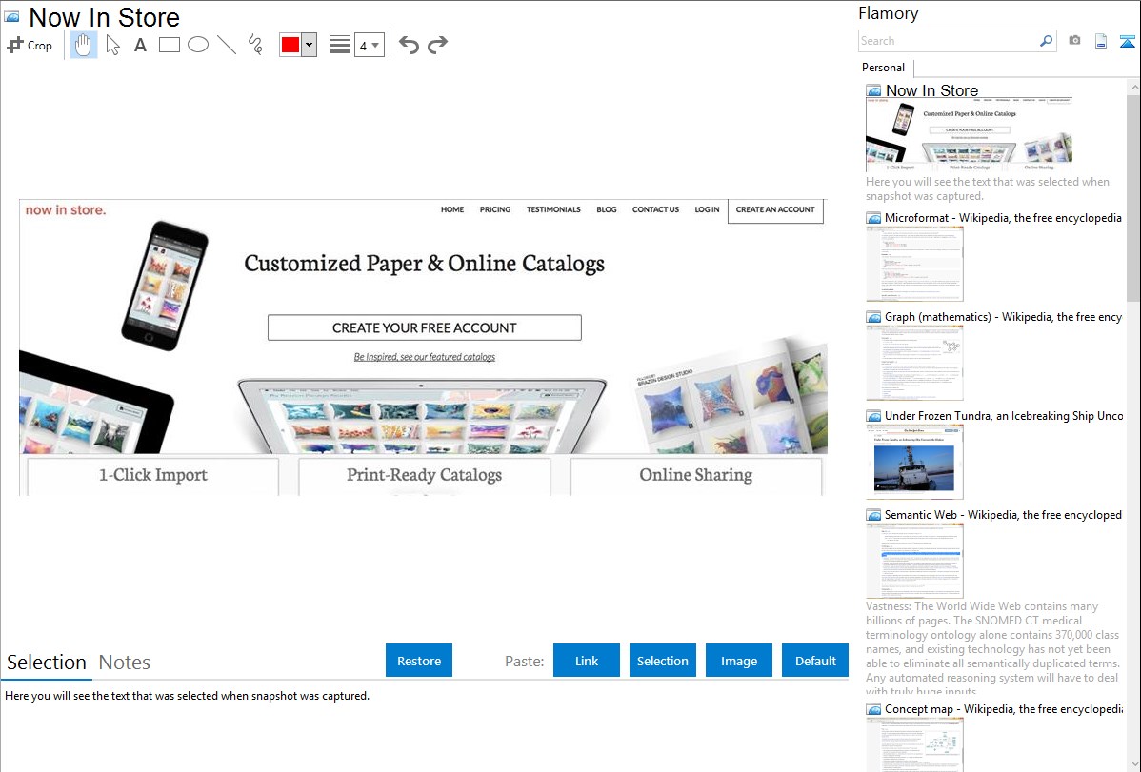The width and height of the screenshot is (1141, 772).
Task: Choose the arrow pointer tool
Action: pos(112,45)
